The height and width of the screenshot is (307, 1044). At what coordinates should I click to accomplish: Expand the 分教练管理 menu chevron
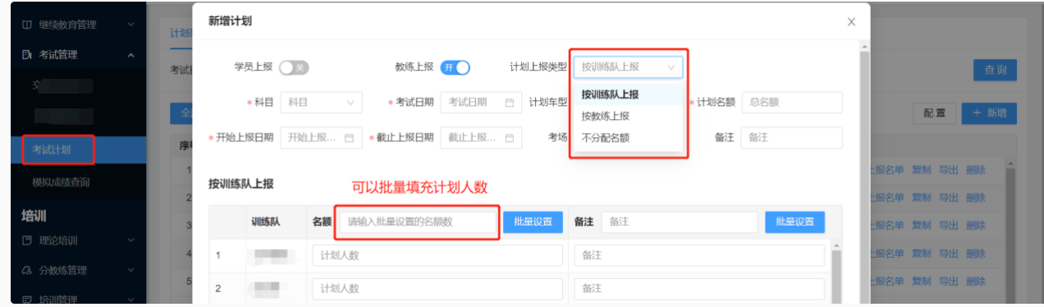(x=130, y=270)
